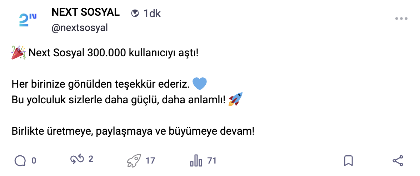420x176 pixels.
Task: Click the globe public visibility icon
Action: click(135, 14)
